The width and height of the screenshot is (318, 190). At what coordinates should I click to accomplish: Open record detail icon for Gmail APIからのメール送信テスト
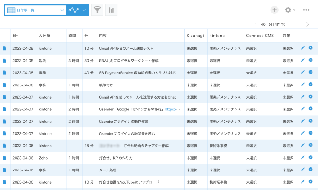coord(4,48)
